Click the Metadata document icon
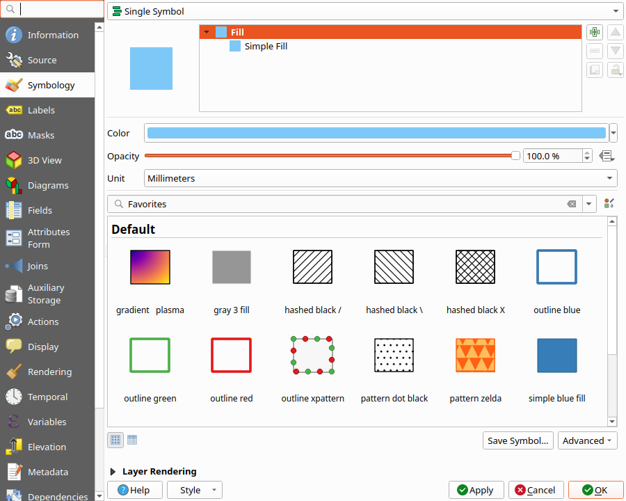Image resolution: width=626 pixels, height=501 pixels. pos(14,472)
